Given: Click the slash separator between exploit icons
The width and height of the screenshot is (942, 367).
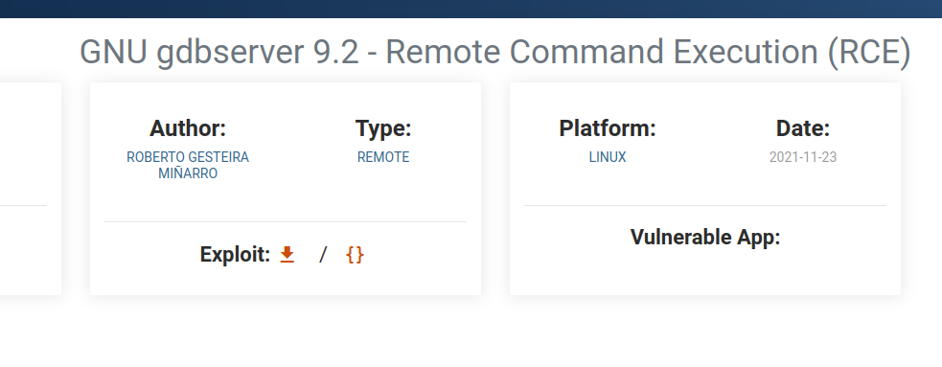Looking at the screenshot, I should point(323,255).
